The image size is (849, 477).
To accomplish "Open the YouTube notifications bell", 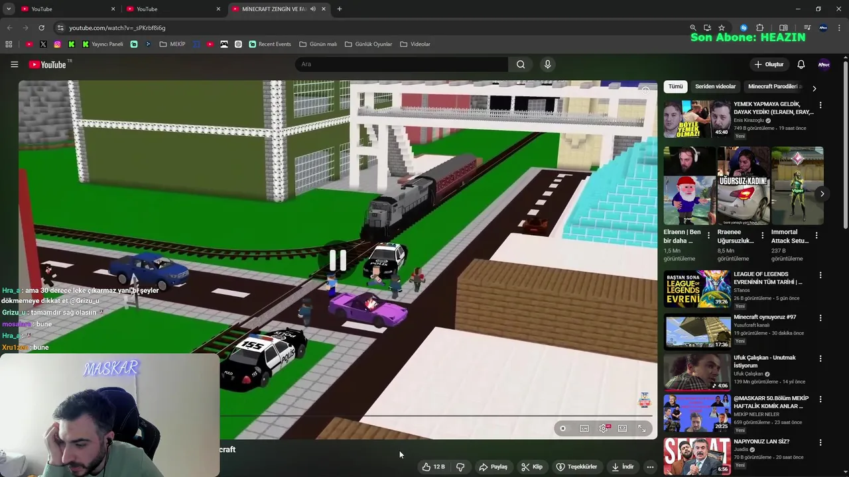I will [x=801, y=64].
